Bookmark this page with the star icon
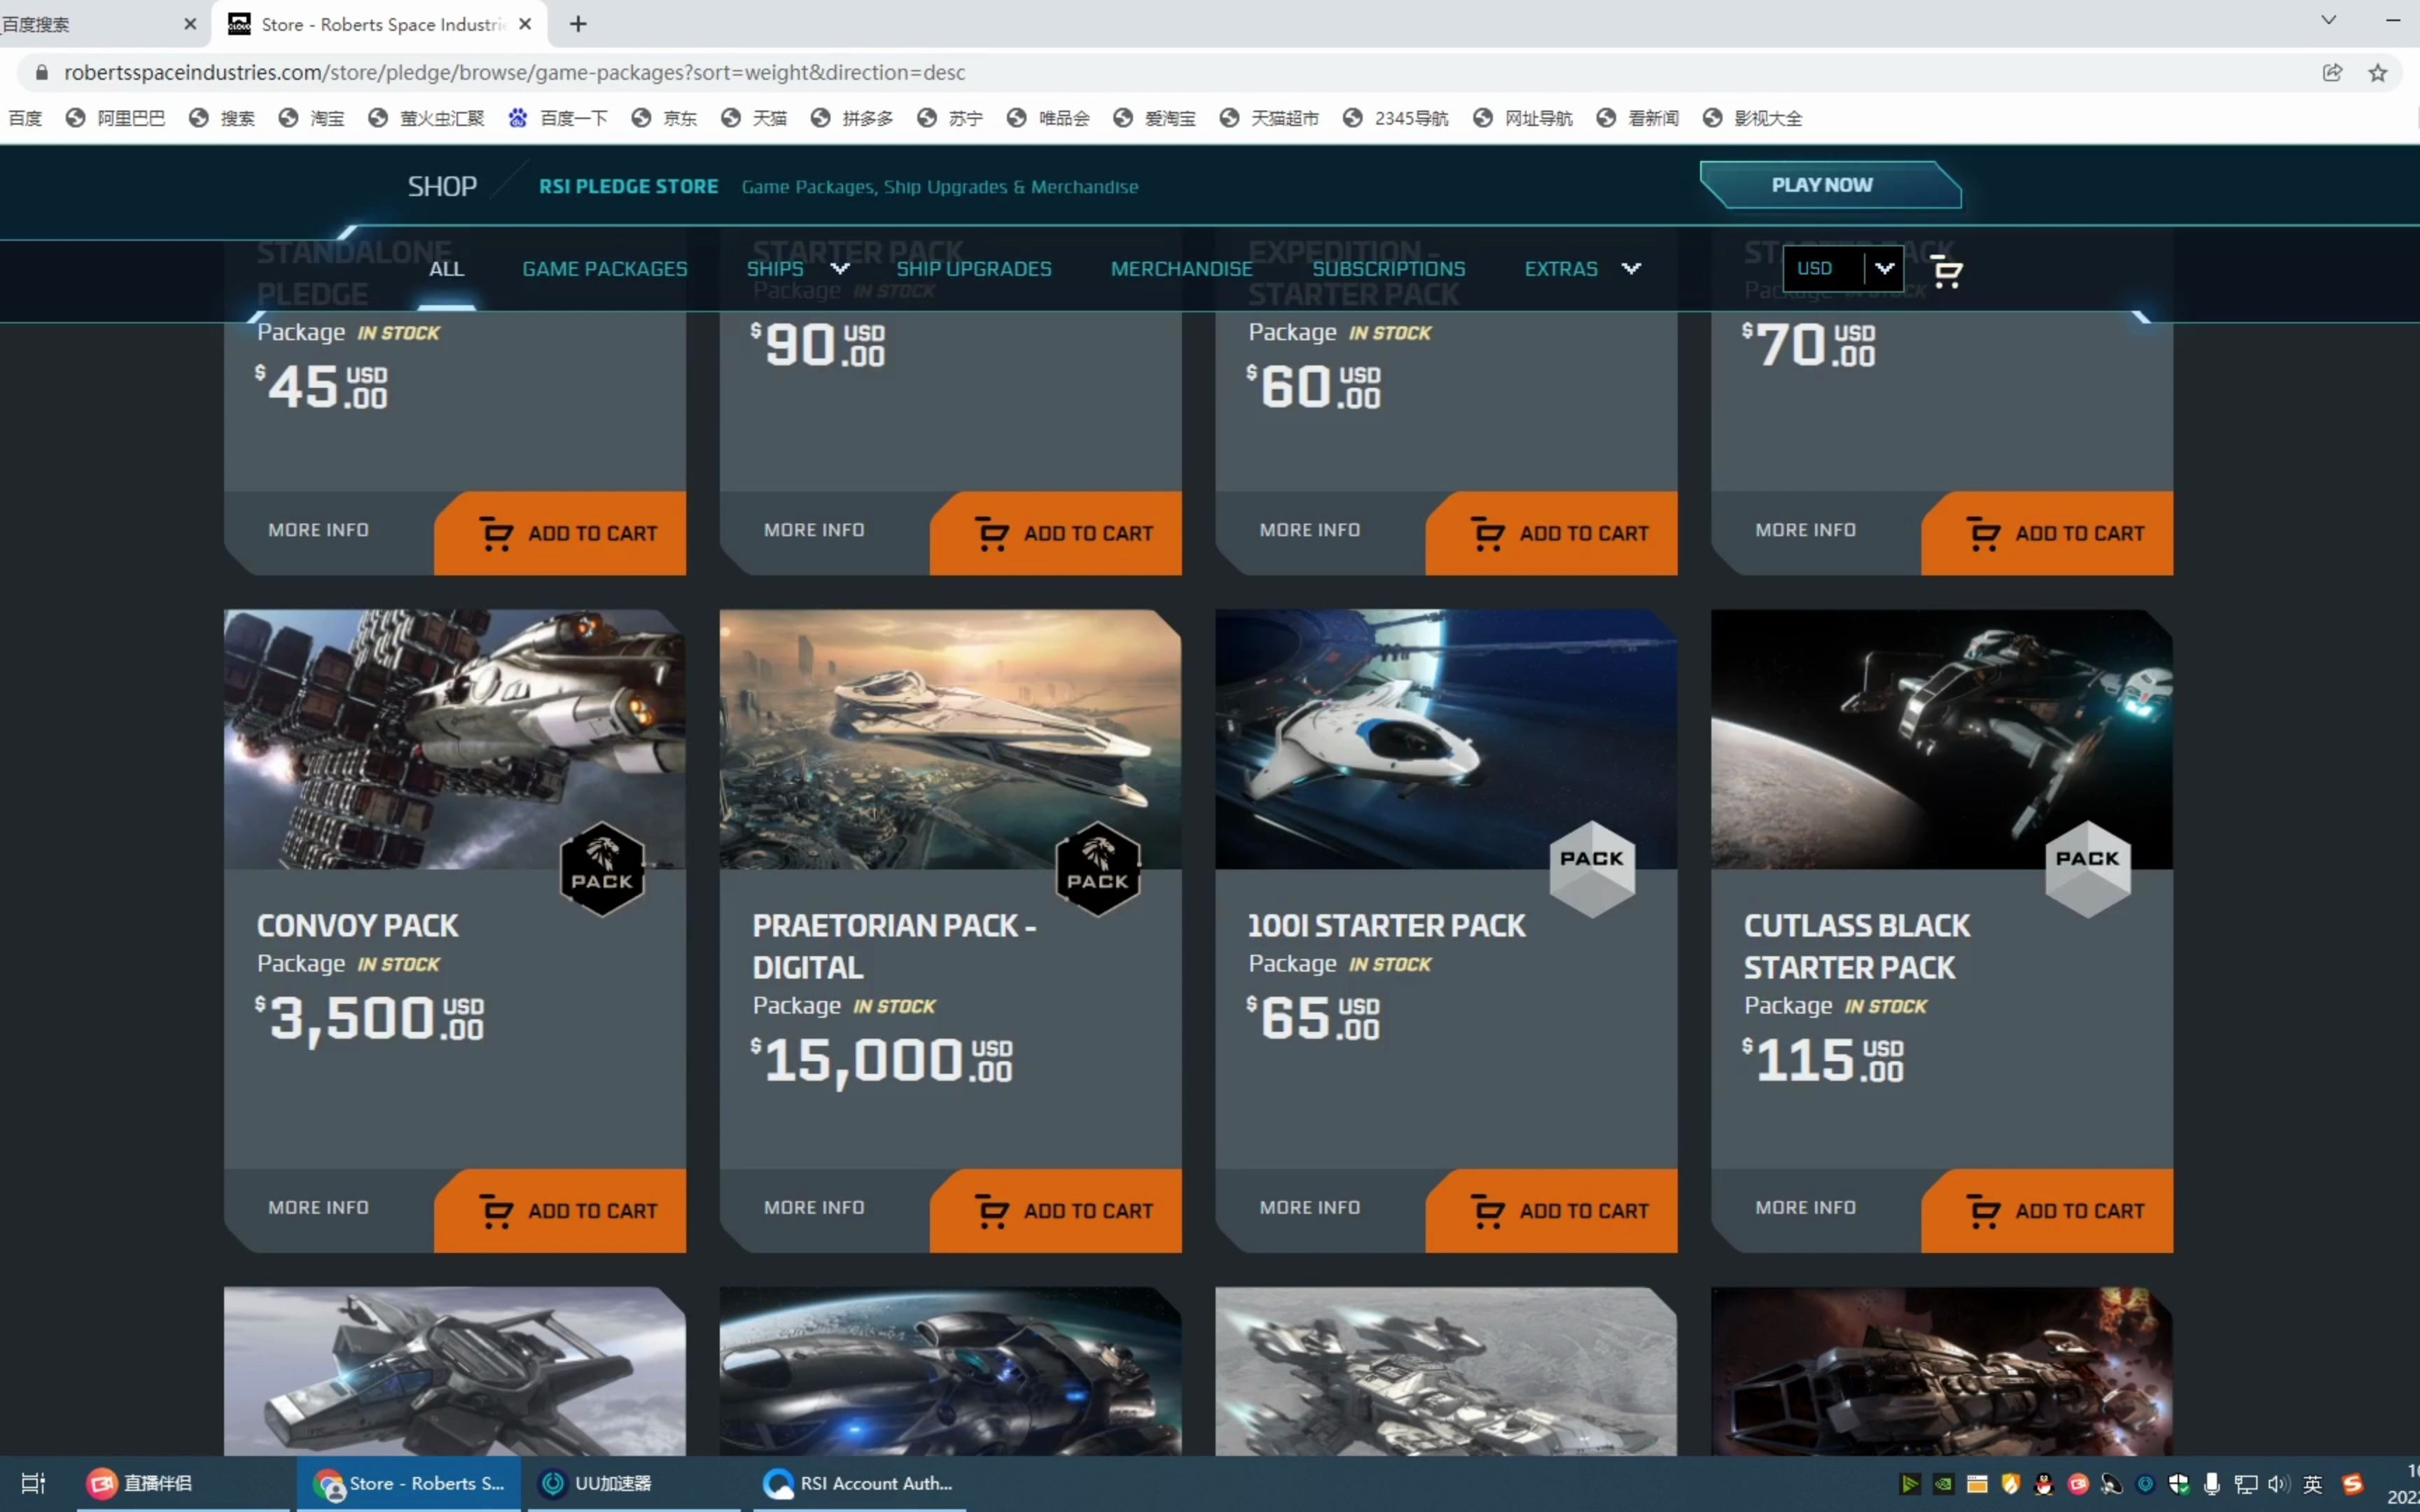Image resolution: width=2420 pixels, height=1512 pixels. coord(2378,72)
